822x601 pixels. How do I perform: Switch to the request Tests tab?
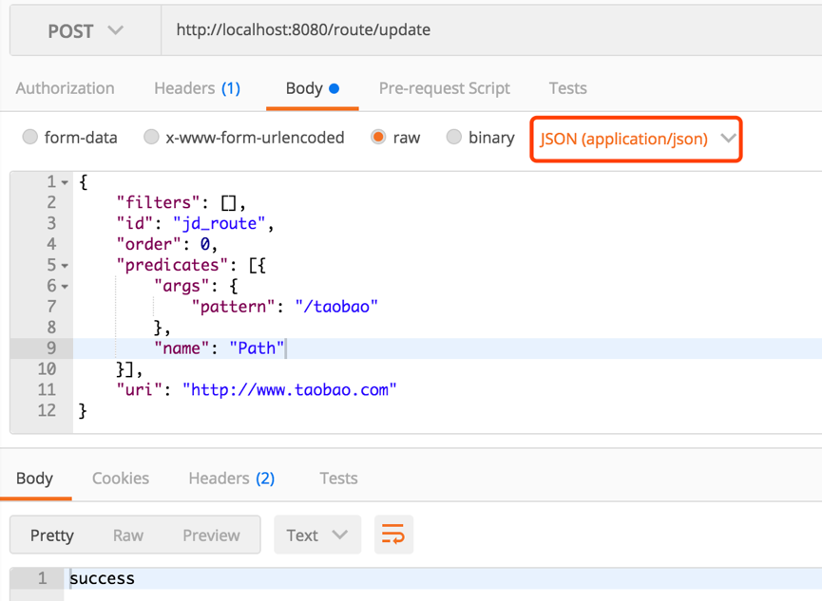tap(567, 88)
